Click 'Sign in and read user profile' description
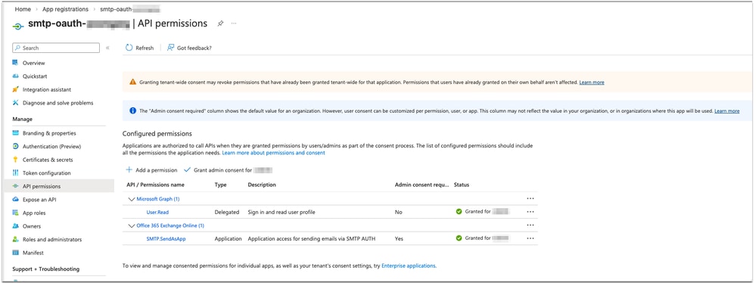Viewport: 756px width, 283px height. [282, 212]
